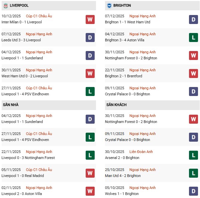Click the LIVERPOOL team name header
The width and height of the screenshot is (200, 198).
[x=19, y=6]
